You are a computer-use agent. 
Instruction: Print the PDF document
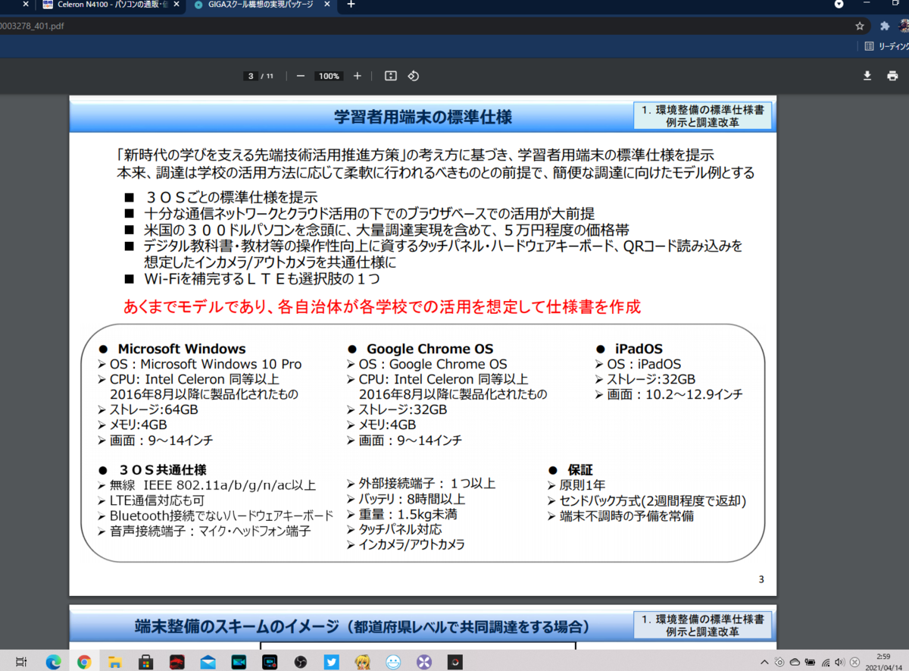coord(892,76)
